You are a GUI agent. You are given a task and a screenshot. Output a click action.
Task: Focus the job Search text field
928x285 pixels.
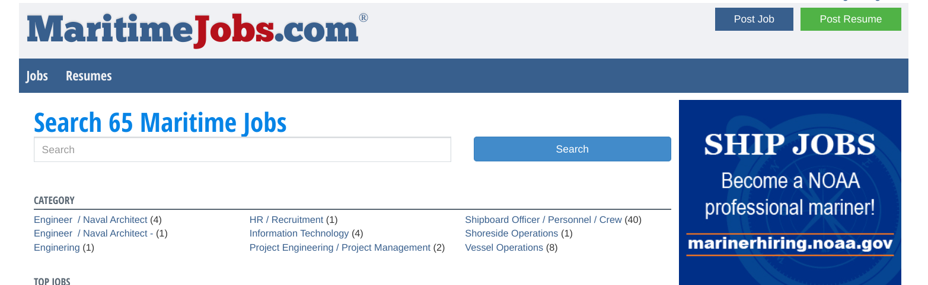pyautogui.click(x=243, y=150)
